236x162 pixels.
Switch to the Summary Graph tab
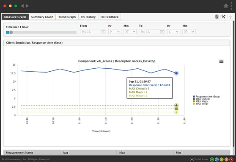point(42,17)
